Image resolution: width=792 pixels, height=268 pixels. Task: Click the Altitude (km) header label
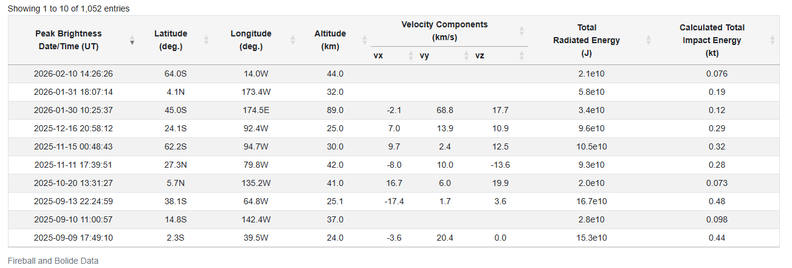pos(330,40)
